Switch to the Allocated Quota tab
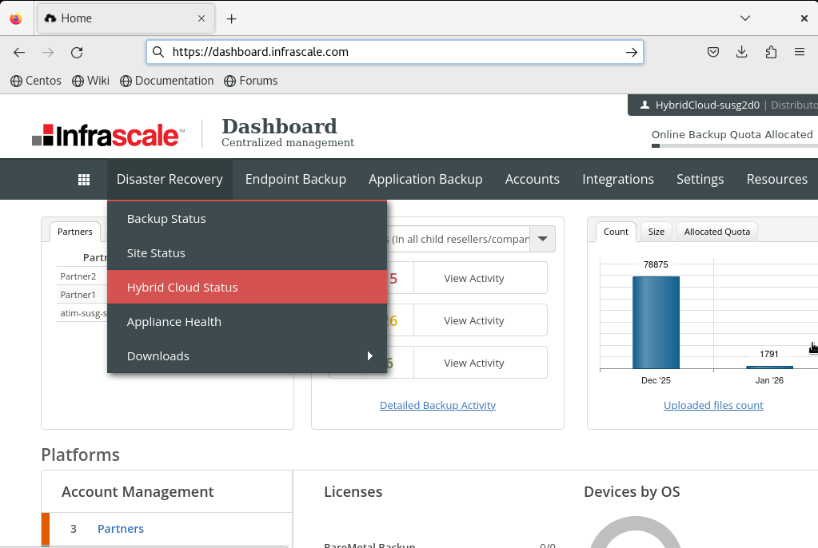Screen dimensions: 818x548 point(716,232)
